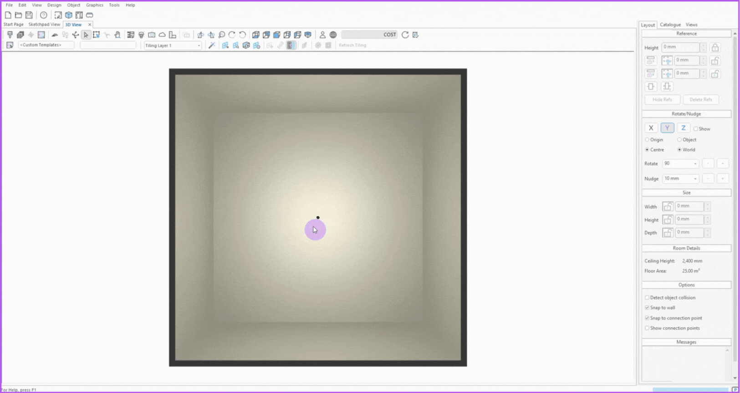
Task: Click the magic wand tiling tool
Action: [x=212, y=46]
